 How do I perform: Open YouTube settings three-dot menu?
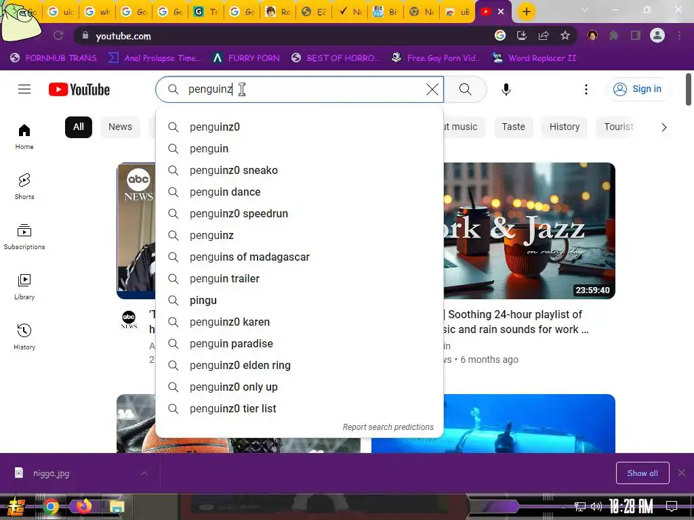point(586,89)
